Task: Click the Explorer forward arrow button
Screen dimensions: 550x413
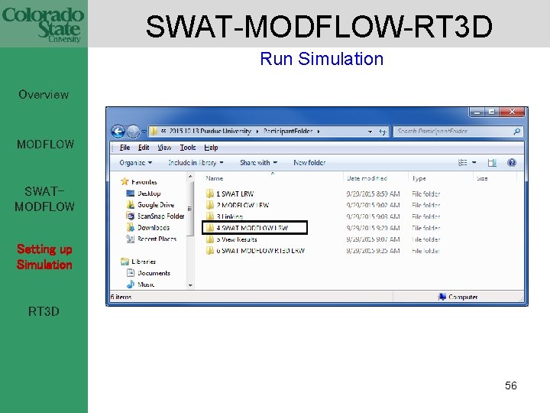Action: (133, 132)
